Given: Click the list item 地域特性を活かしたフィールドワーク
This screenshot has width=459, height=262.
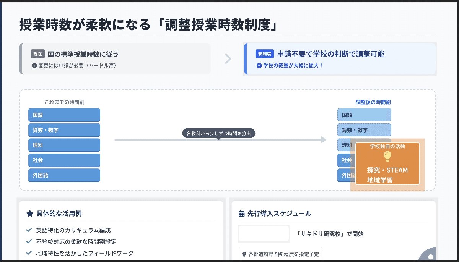Looking at the screenshot, I should 85,253.
